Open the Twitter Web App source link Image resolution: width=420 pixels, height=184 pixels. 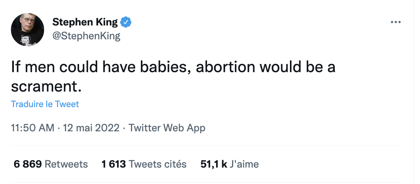click(167, 128)
